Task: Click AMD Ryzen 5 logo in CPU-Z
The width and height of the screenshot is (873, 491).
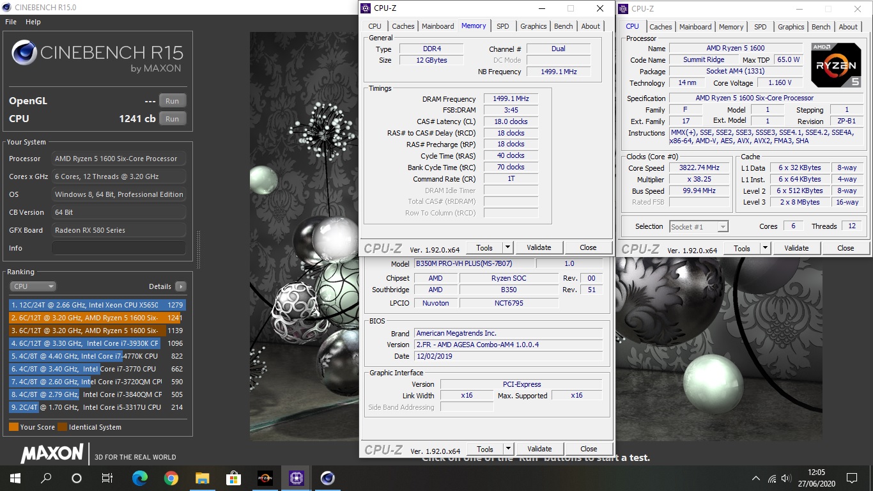Action: [x=835, y=65]
